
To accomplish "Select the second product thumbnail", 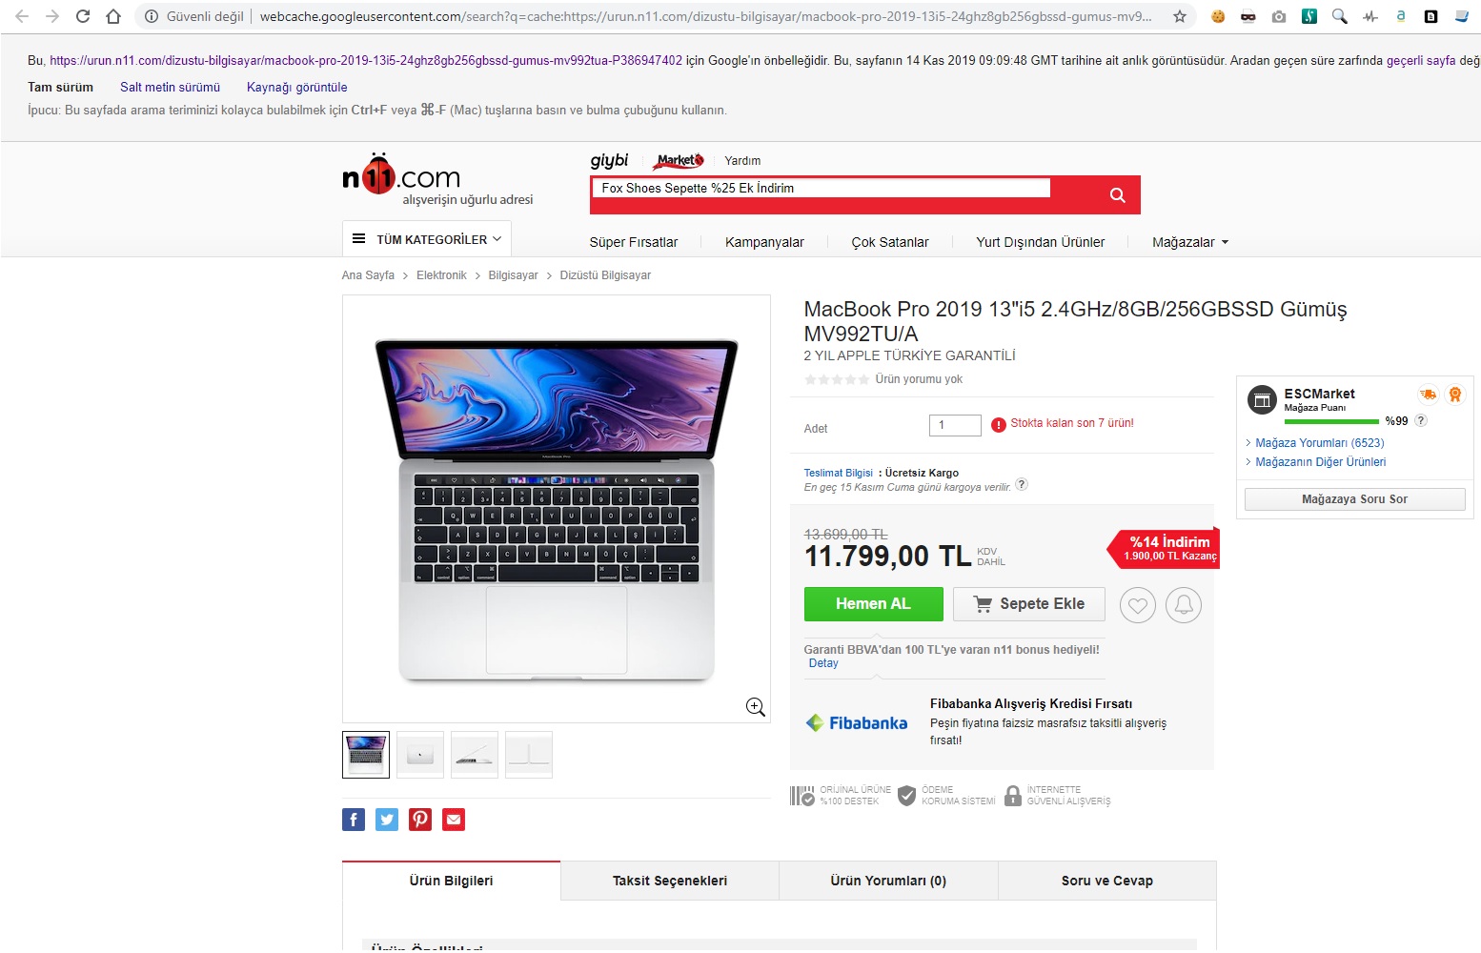I will 420,755.
